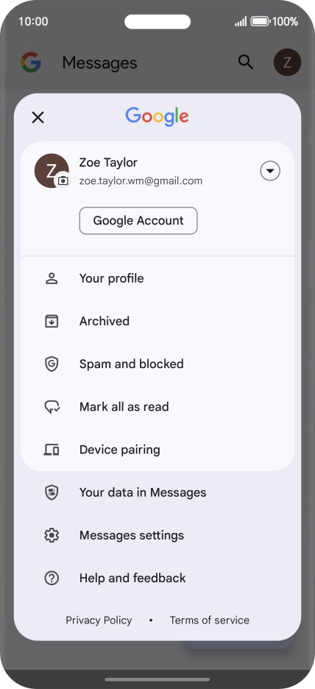Click the Mark all as read bubble icon

pos(52,407)
